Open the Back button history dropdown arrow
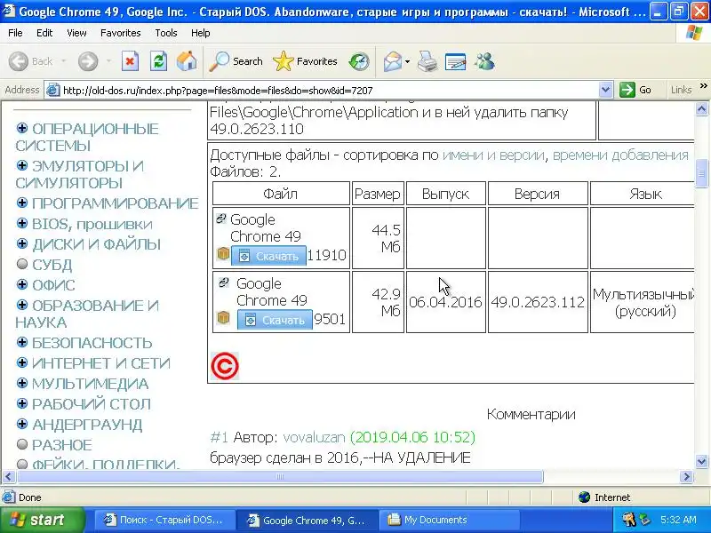The height and width of the screenshot is (533, 711). (x=63, y=61)
